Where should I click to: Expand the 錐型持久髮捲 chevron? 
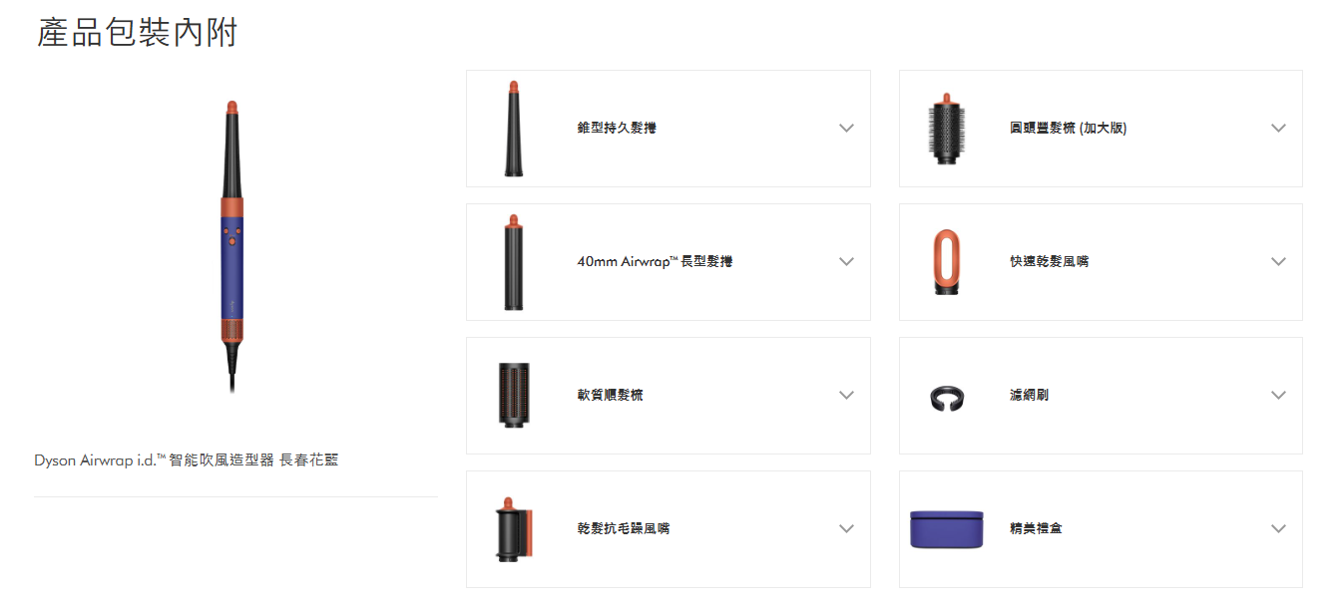coord(846,129)
